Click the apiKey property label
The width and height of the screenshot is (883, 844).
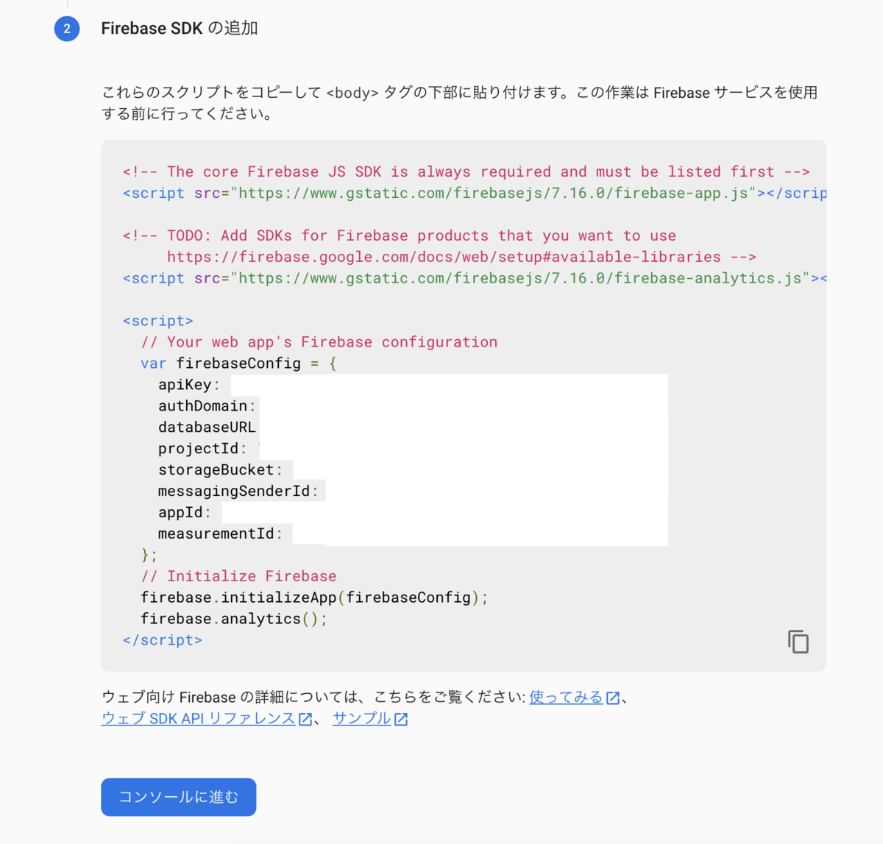[188, 385]
